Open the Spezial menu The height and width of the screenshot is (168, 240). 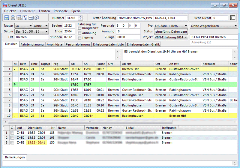tap(76, 11)
